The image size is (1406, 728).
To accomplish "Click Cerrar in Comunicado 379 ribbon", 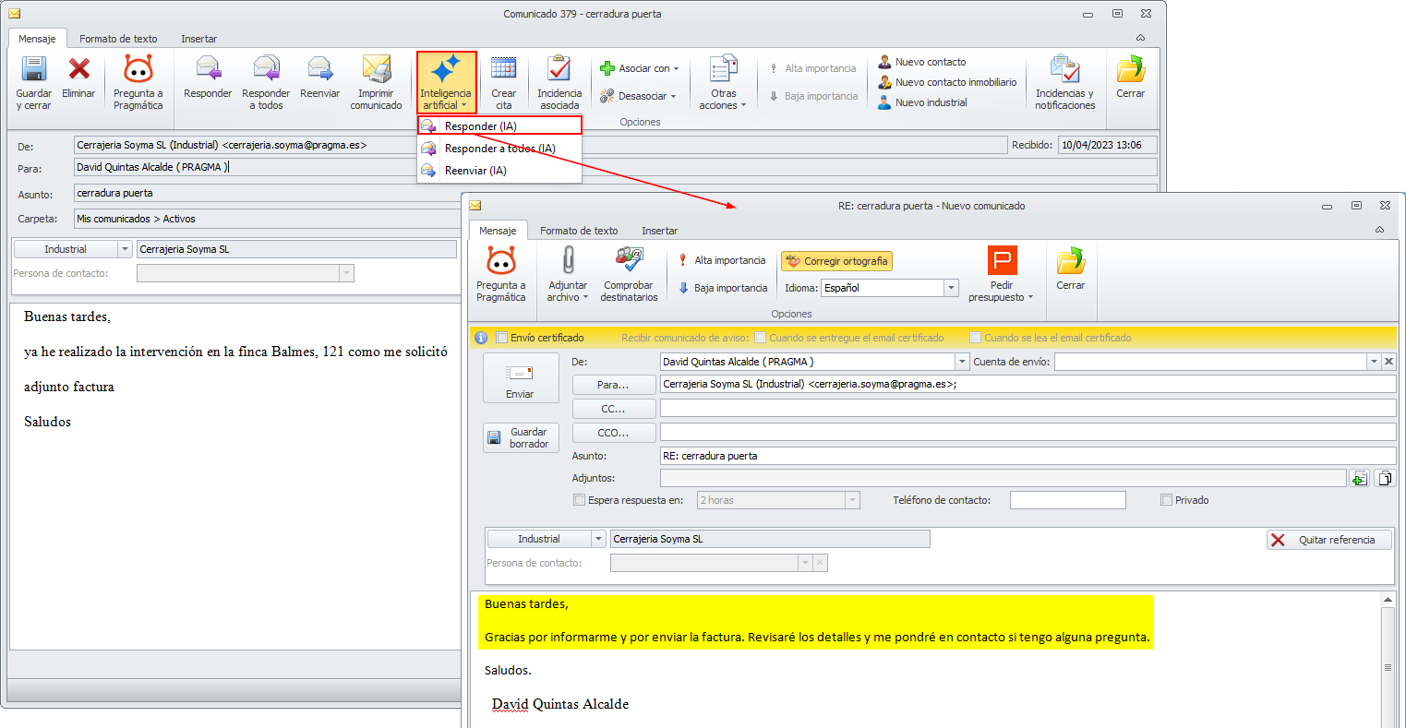I will (x=1130, y=78).
